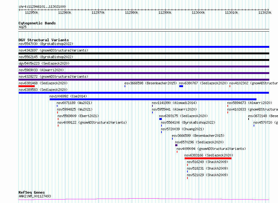The width and height of the screenshot is (278, 203).
Task: Select esv3666599 (Besenbacher2015) variant
Action: pyautogui.click(x=198, y=136)
